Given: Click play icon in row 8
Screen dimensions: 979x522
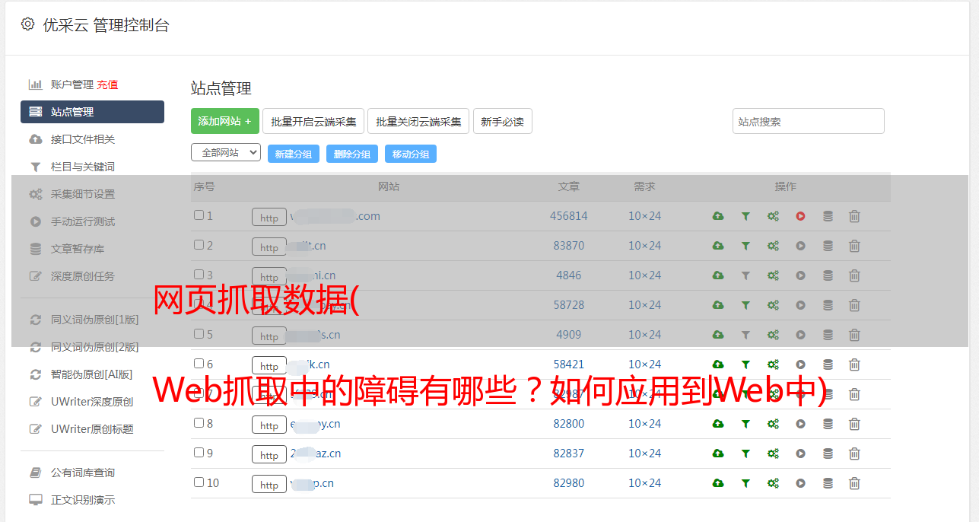Looking at the screenshot, I should (800, 424).
